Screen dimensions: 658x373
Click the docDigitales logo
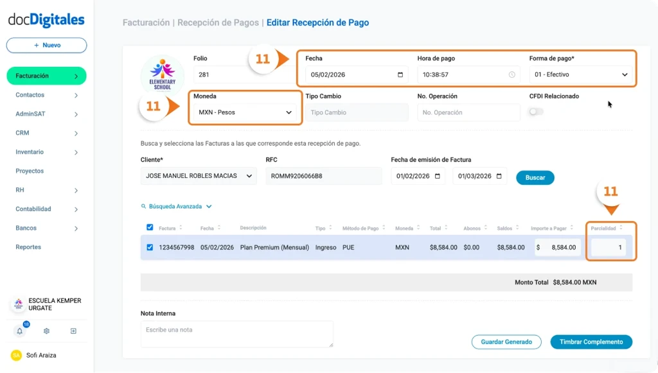(45, 20)
